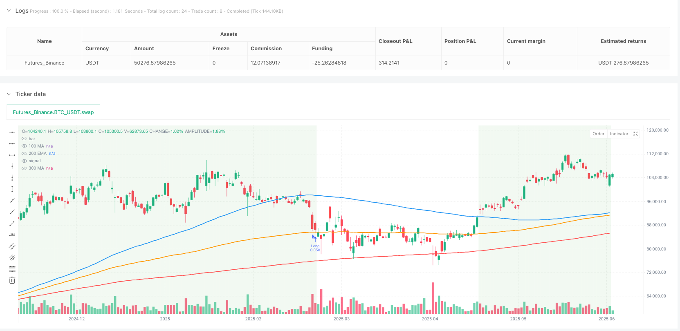This screenshot has height=331, width=680.
Task: Hide the 200 EMA indicator
Action: pyautogui.click(x=24, y=154)
